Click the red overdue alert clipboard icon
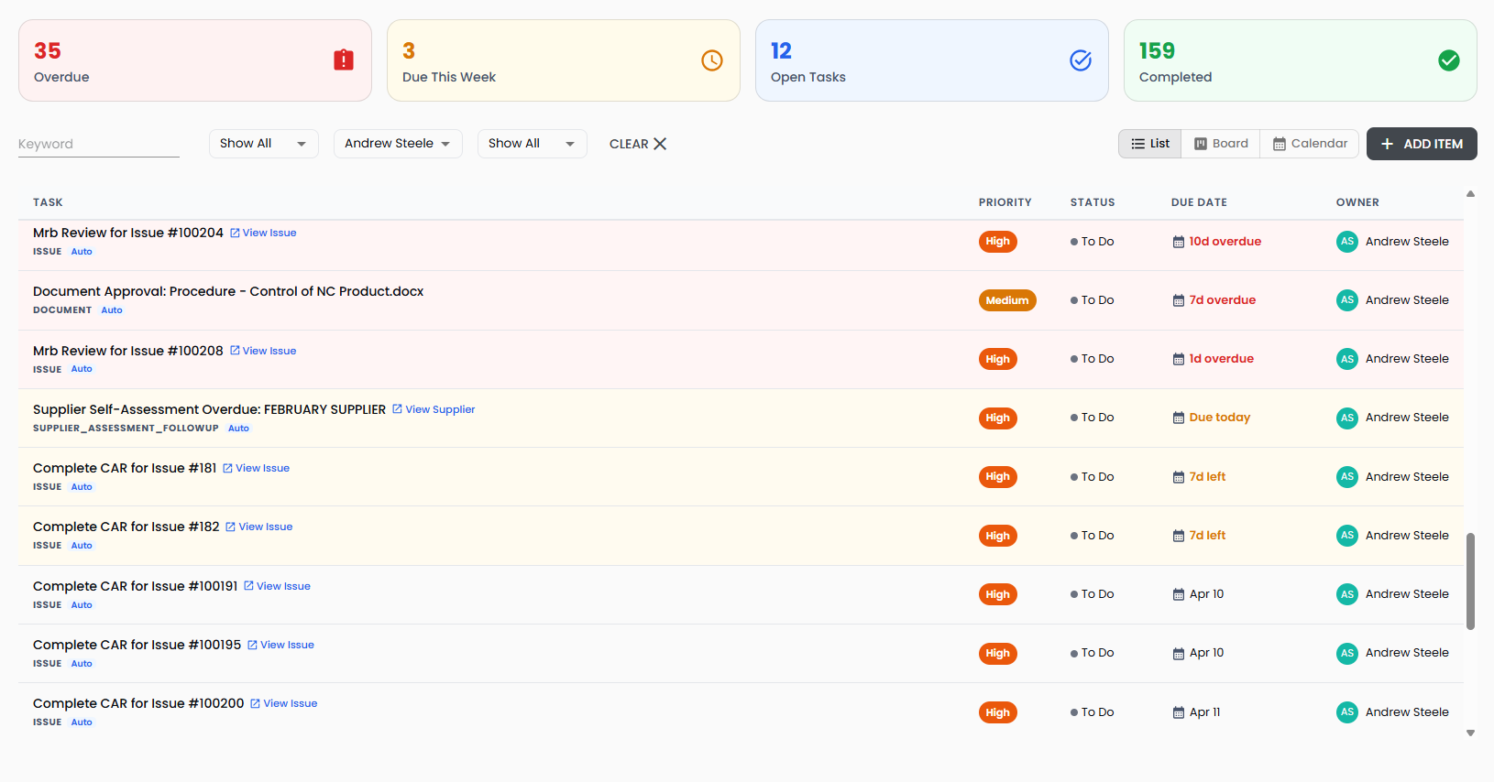Viewport: 1494px width, 782px height. click(x=344, y=60)
